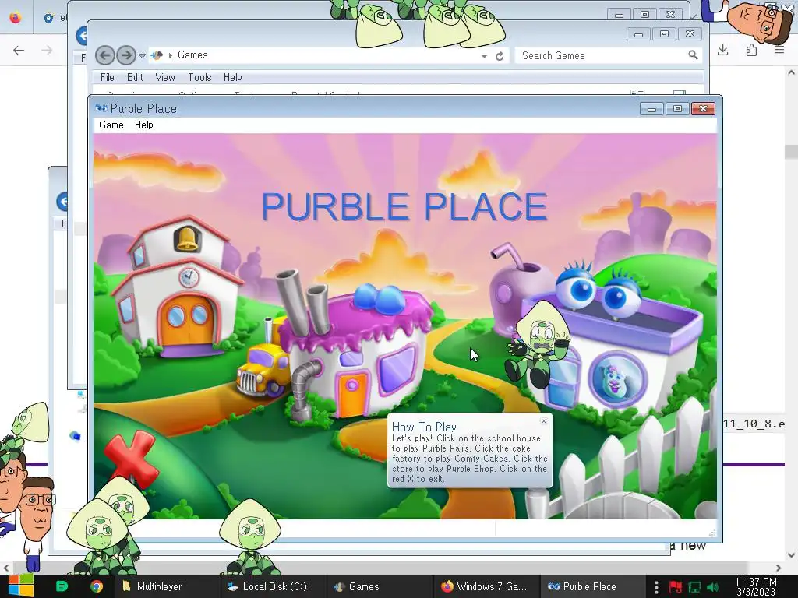Open the Help menu in Purble Place
Image resolution: width=798 pixels, height=598 pixels.
click(x=144, y=125)
